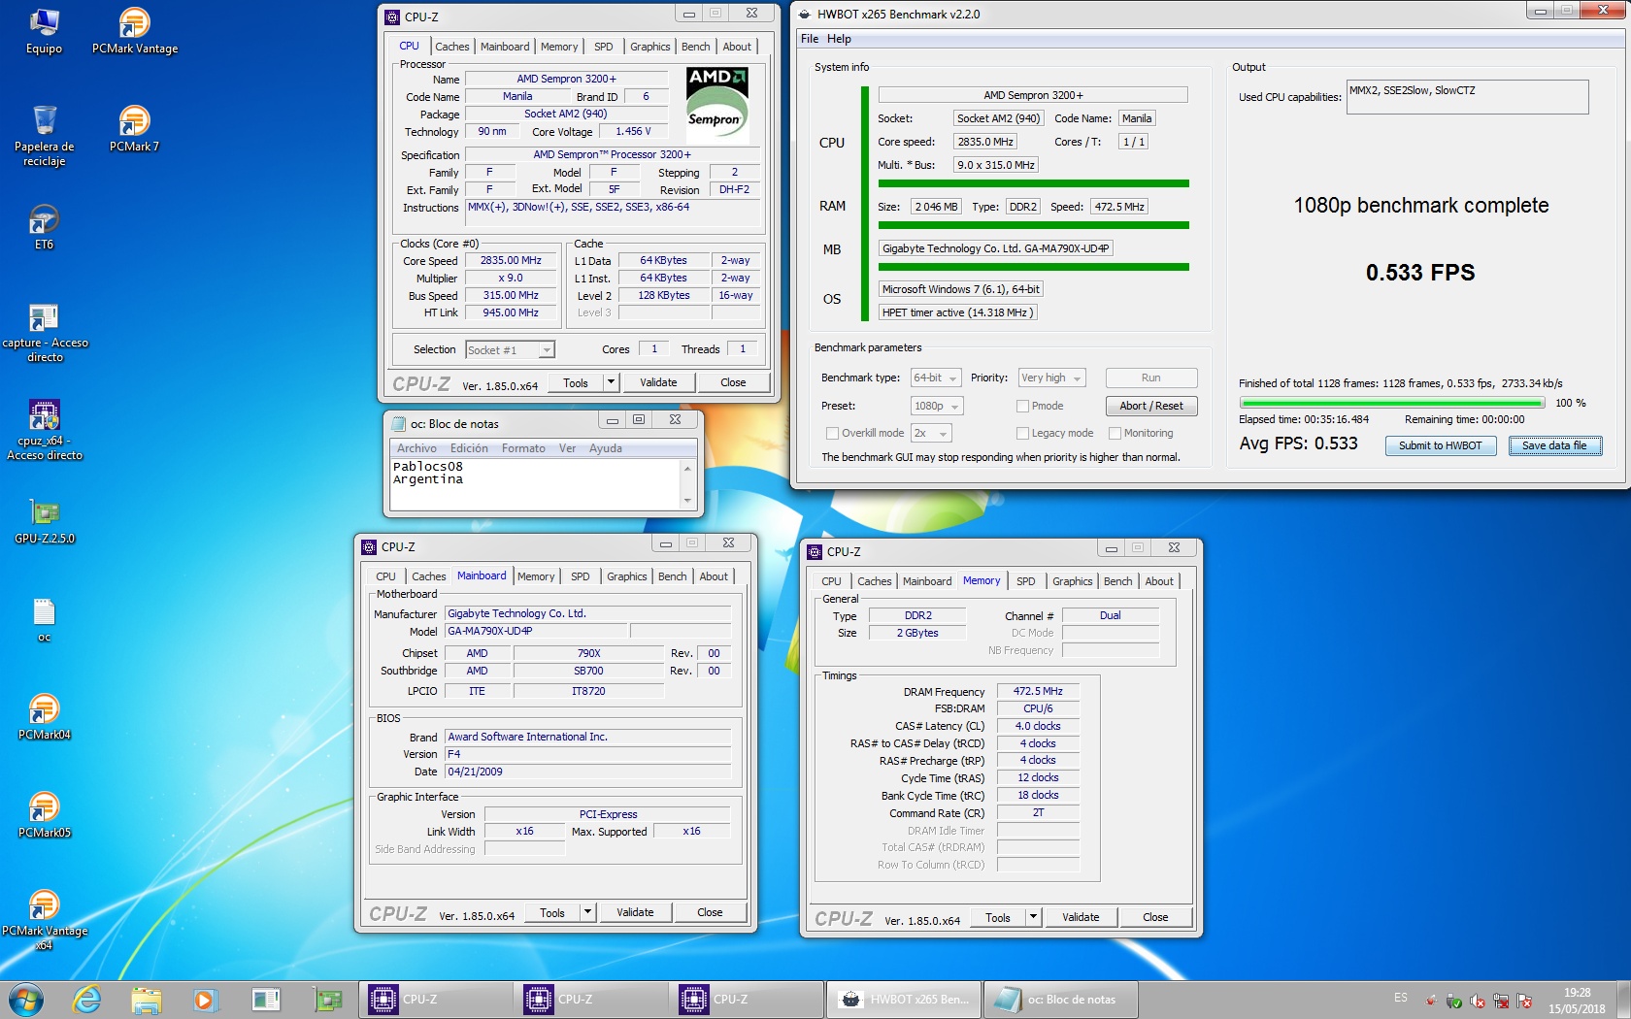Open the HWBOT Help menu
This screenshot has width=1631, height=1019.
coord(839,39)
